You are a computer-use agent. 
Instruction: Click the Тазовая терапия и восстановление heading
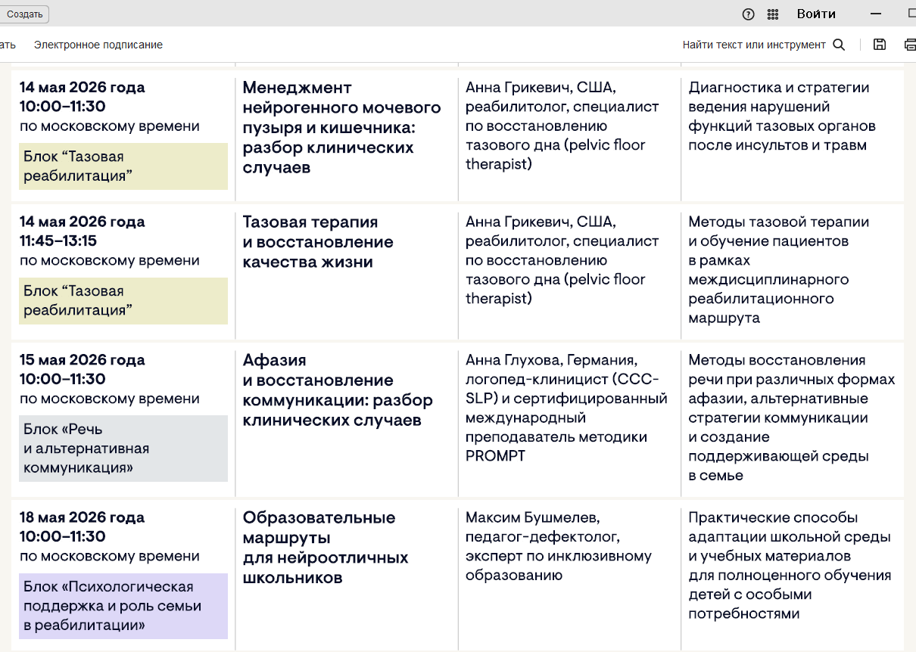coord(318,242)
